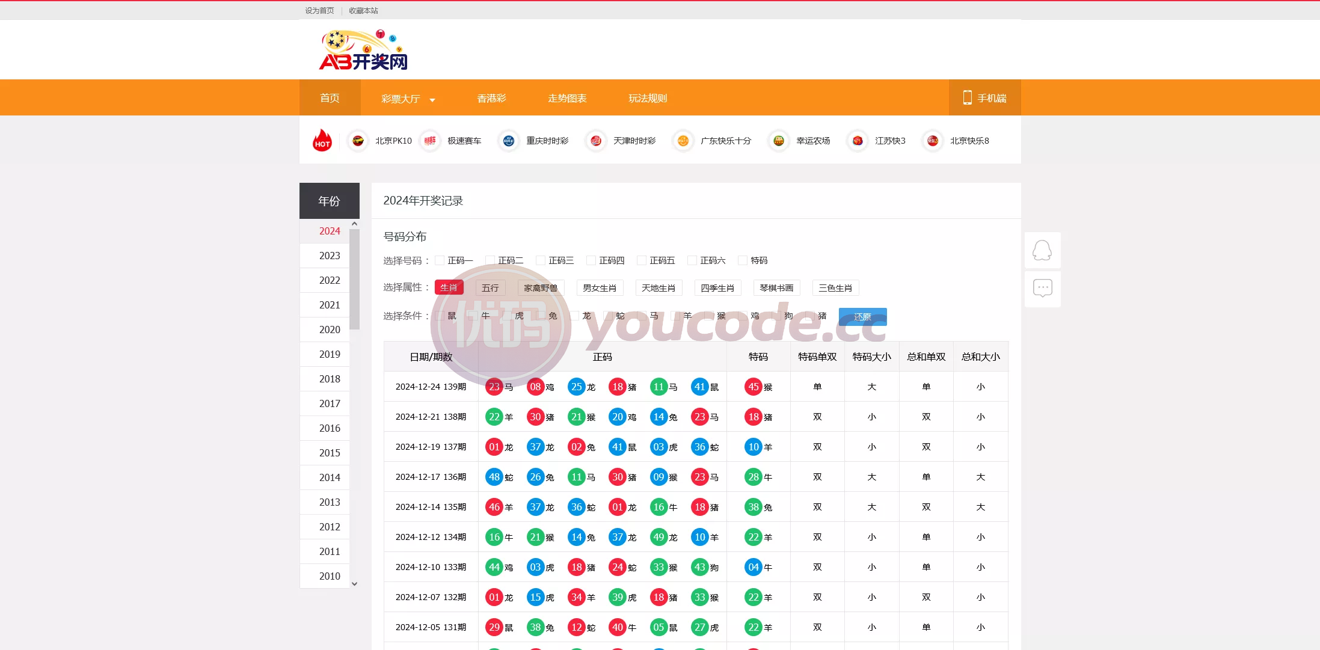Click year list scroll-down arrow
This screenshot has height=650, width=1320.
click(x=354, y=583)
